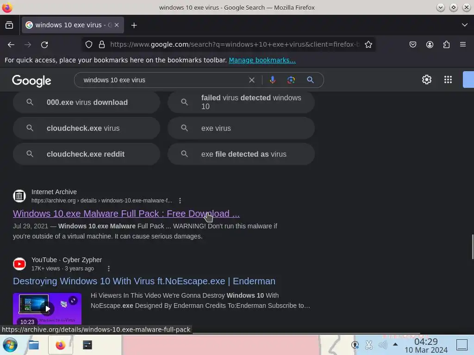
Task: Open a new tab with plus icon
Action: pos(134,25)
